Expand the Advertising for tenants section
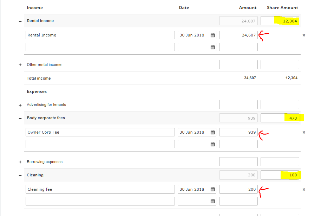321x216 pixels. tap(20, 105)
